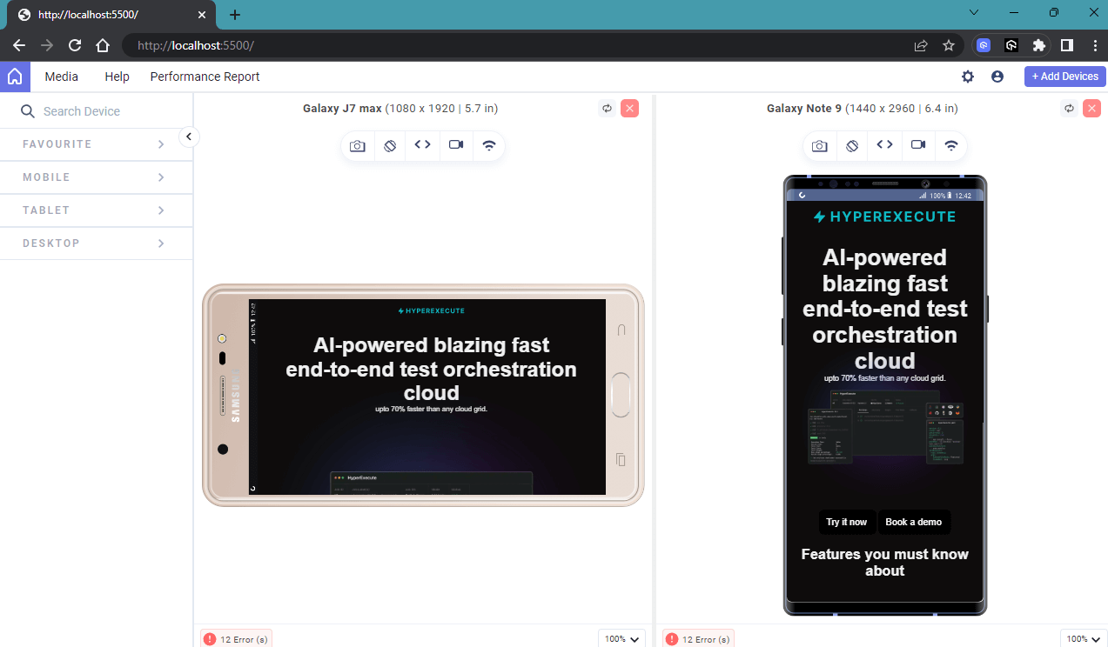Click the Add Devices button
Screen dimensions: 1108x647
pos(1064,77)
